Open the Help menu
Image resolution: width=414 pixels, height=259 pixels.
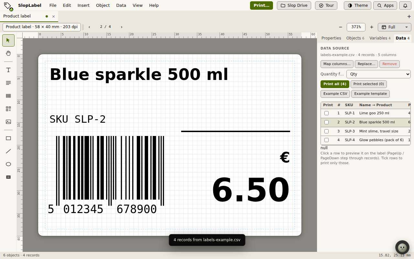(154, 6)
